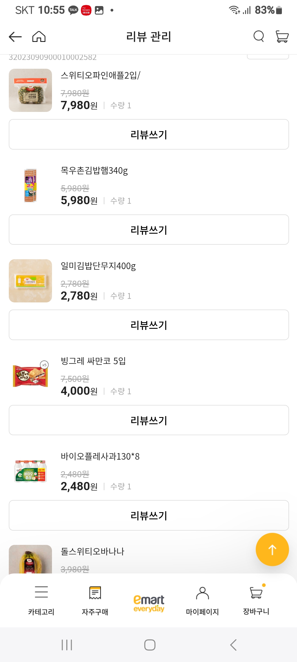Write review for 빙그레 싸만코 5입
The width and height of the screenshot is (297, 662).
click(x=149, y=420)
